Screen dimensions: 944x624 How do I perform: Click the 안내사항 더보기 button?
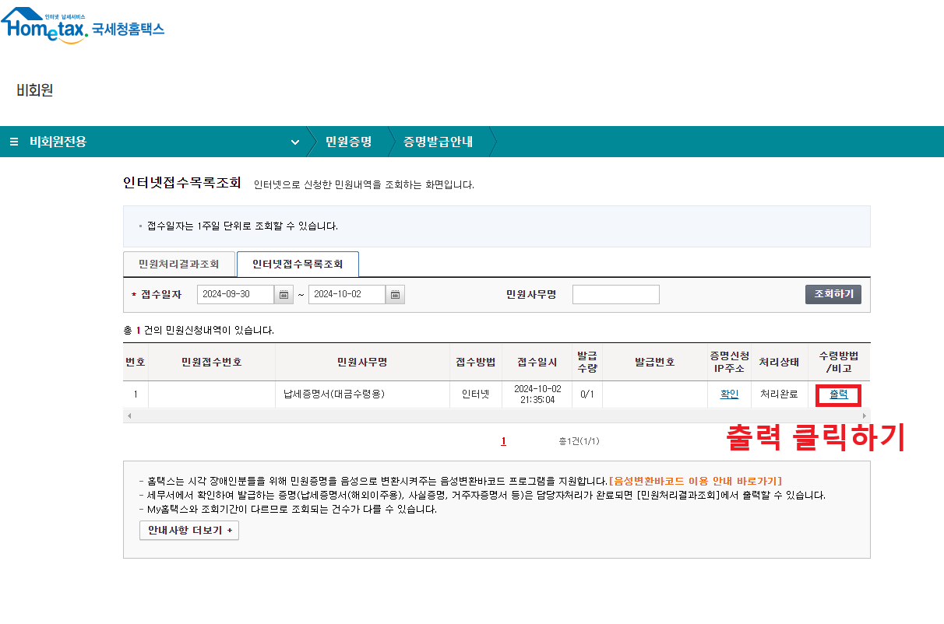coord(189,530)
